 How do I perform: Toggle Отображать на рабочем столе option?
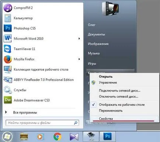pyautogui.click(x=122, y=105)
